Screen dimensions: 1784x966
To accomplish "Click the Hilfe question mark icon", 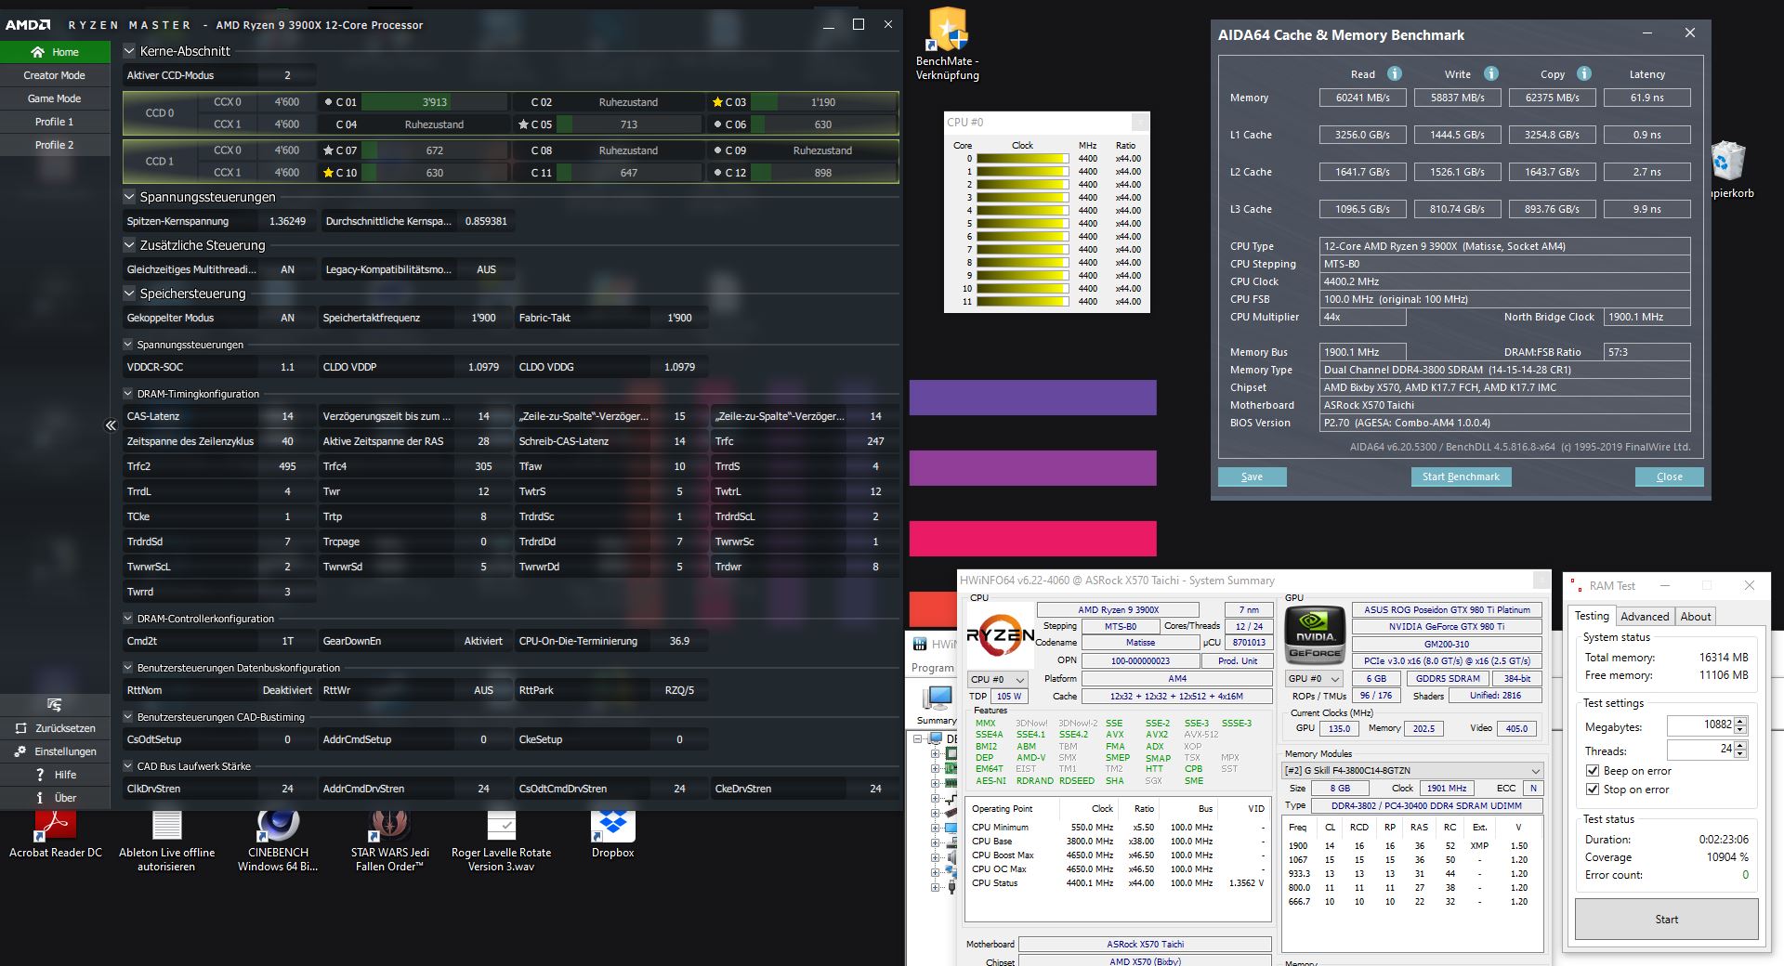I will pyautogui.click(x=39, y=775).
